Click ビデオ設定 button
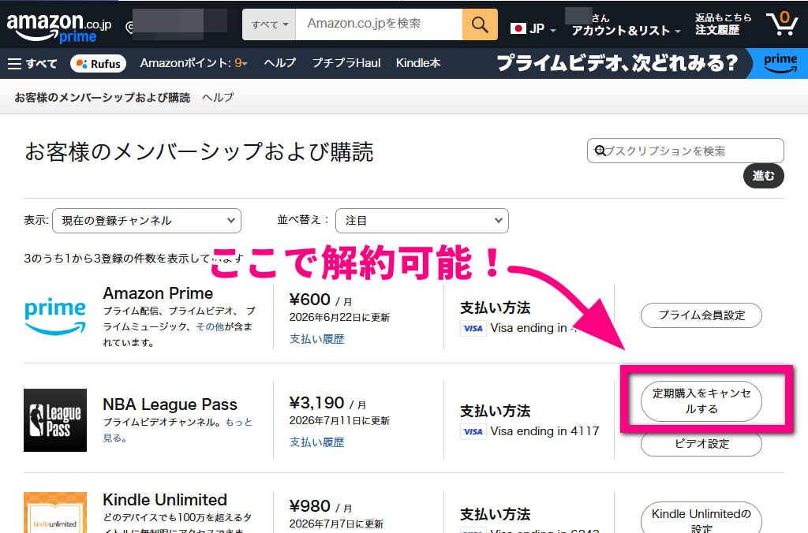This screenshot has width=808, height=533. click(x=701, y=444)
